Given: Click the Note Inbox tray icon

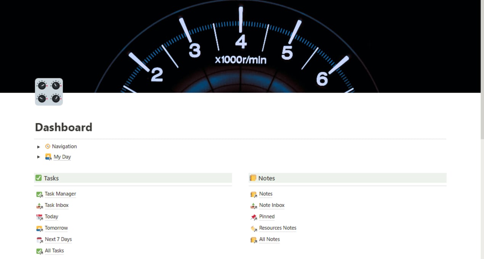Looking at the screenshot, I should 254,206.
